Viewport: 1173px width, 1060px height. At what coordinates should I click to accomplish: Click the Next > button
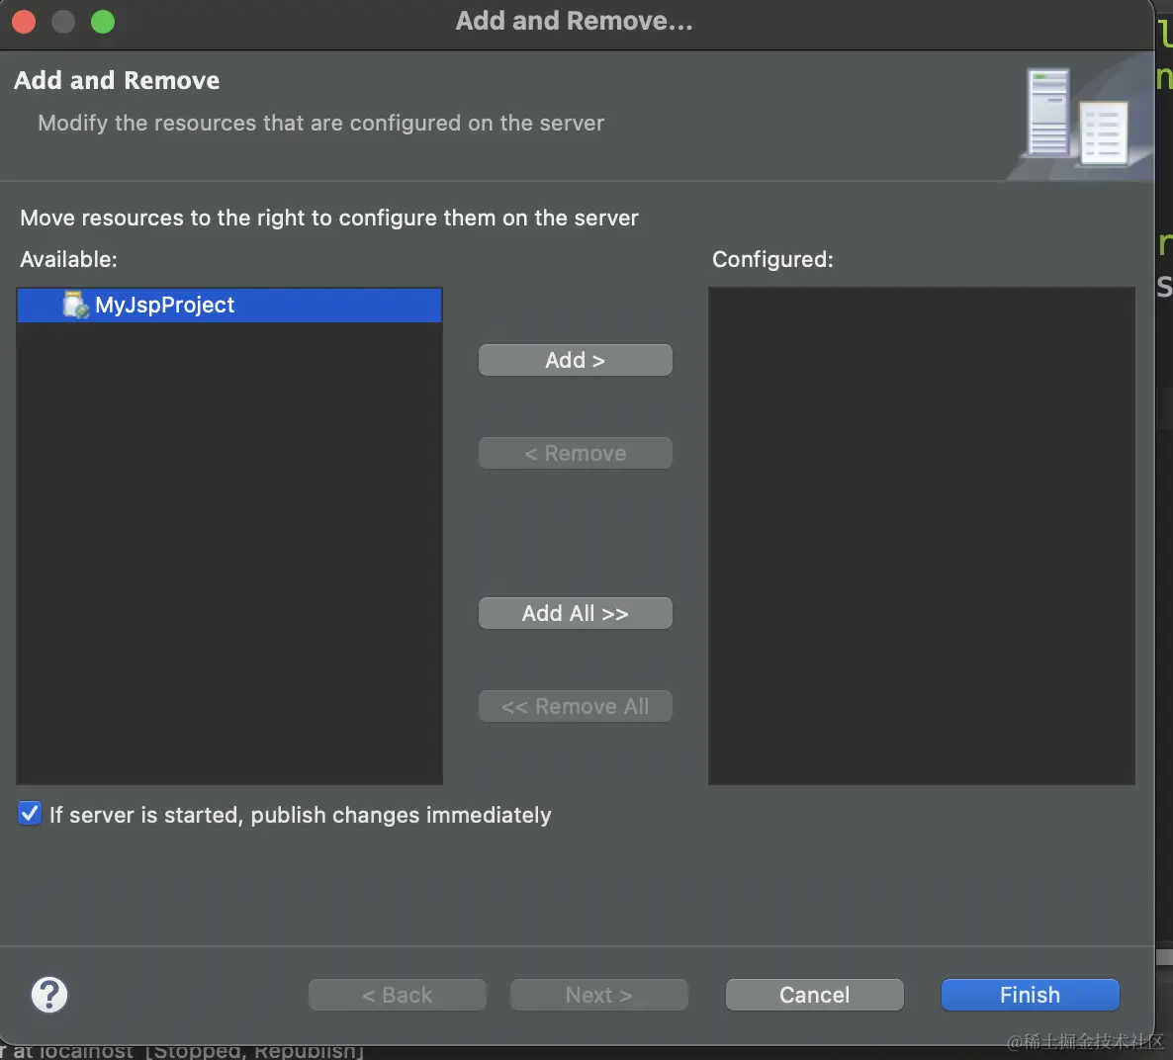coord(598,994)
